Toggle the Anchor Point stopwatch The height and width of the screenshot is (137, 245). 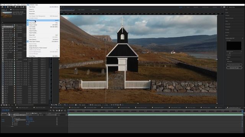[13, 118]
